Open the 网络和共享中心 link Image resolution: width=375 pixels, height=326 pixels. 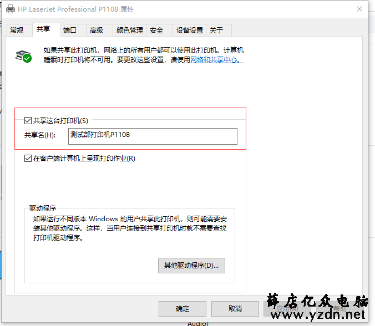[217, 59]
